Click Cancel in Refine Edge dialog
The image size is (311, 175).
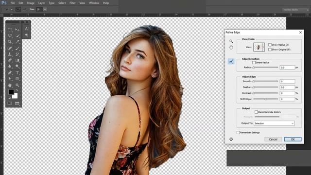coord(273,140)
